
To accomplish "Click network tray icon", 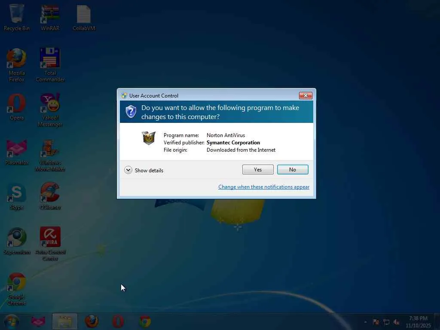I will (386, 322).
